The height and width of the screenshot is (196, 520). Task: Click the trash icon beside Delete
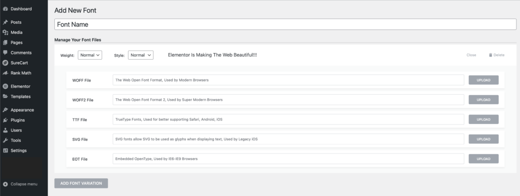click(x=491, y=55)
